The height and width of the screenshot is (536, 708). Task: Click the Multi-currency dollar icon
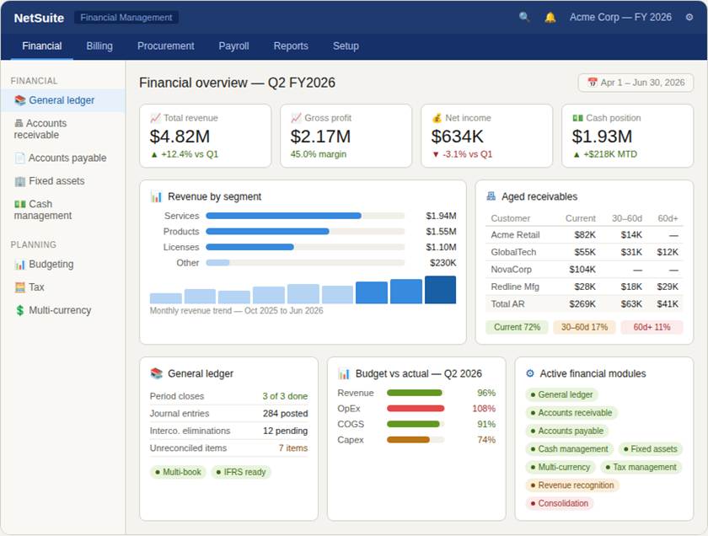20,310
